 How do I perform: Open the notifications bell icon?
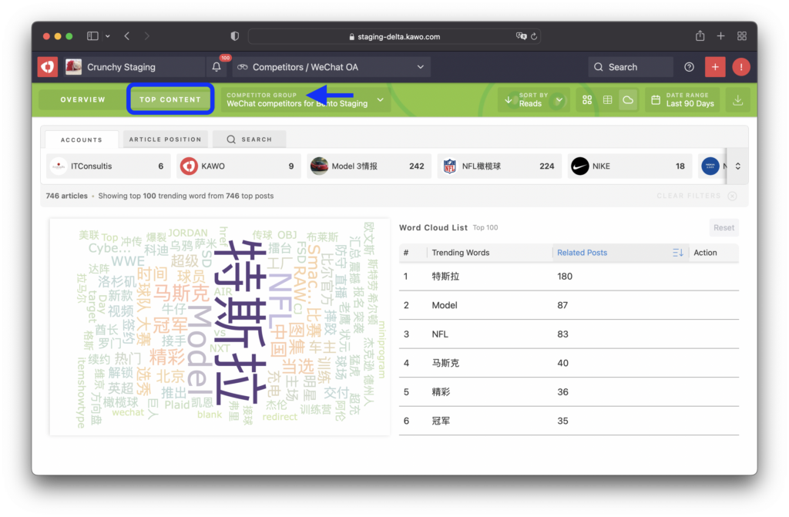tap(217, 67)
